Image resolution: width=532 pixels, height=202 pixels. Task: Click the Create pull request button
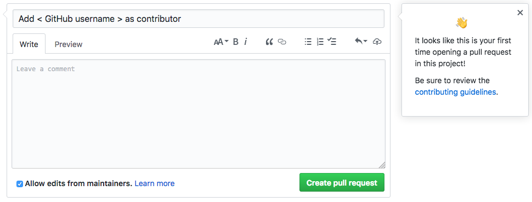(342, 183)
